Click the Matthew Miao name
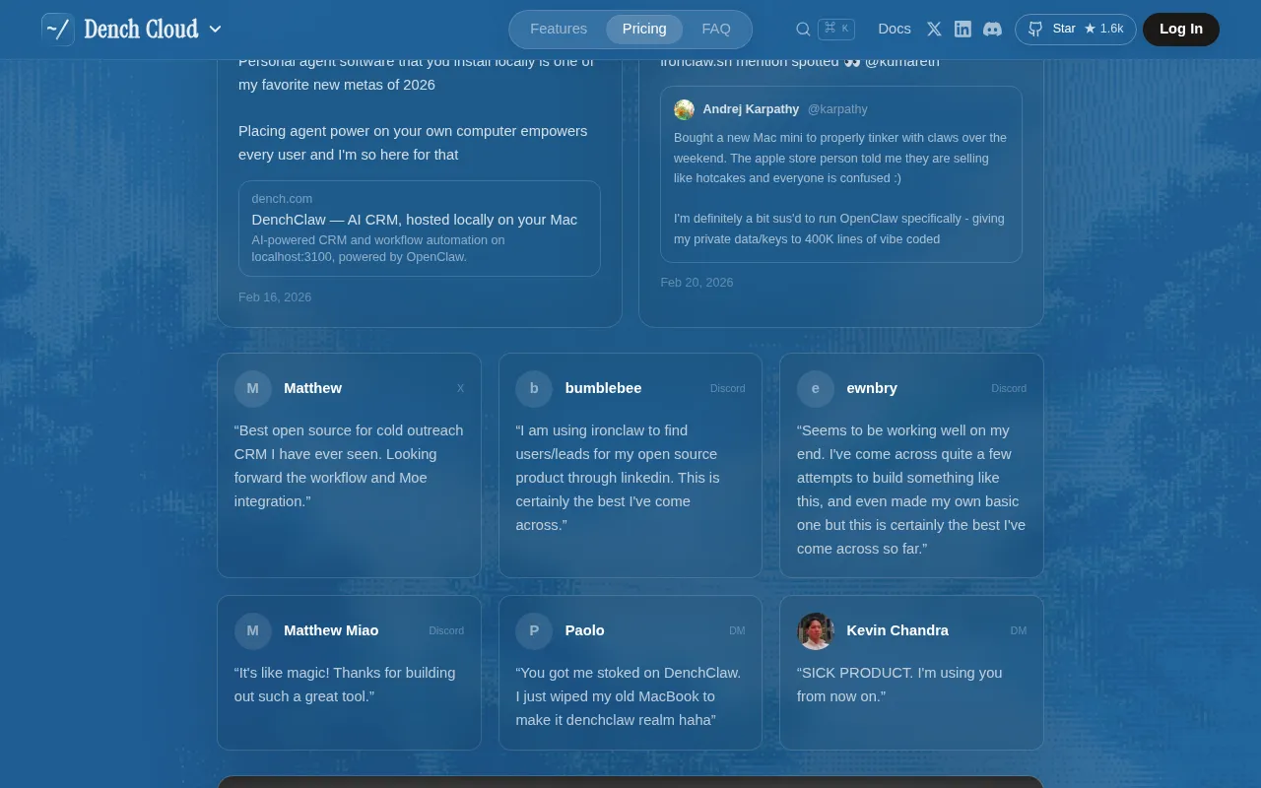This screenshot has height=788, width=1261. pos(331,630)
